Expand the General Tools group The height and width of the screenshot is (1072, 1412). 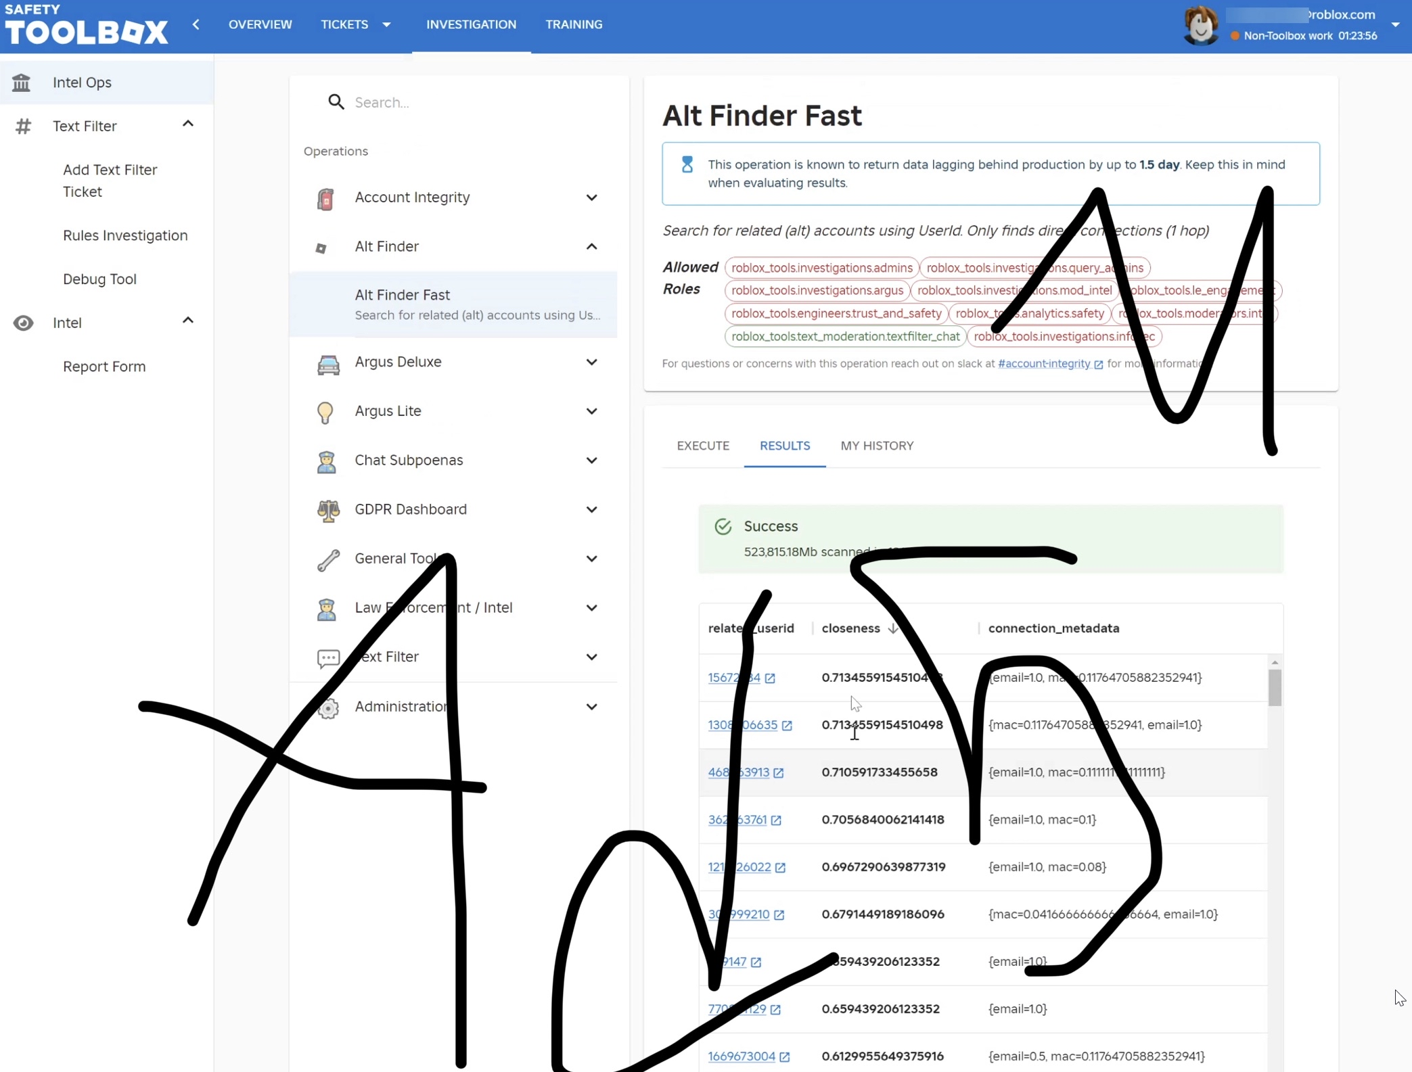coord(591,559)
